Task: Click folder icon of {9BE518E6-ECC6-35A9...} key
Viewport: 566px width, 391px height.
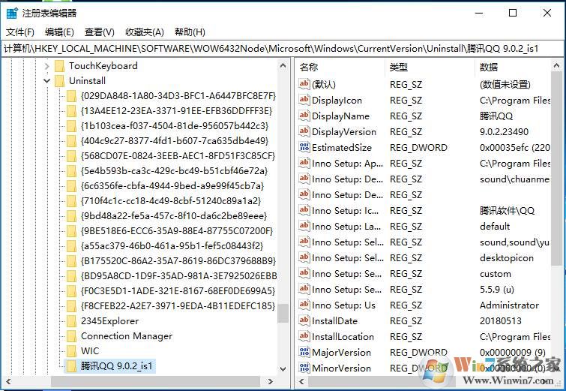Action: click(x=71, y=231)
